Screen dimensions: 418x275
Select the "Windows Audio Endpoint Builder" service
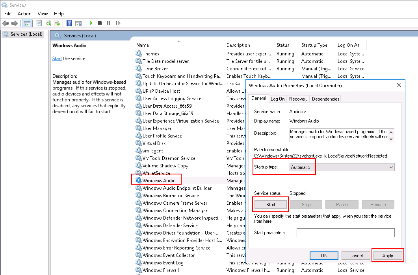177,188
